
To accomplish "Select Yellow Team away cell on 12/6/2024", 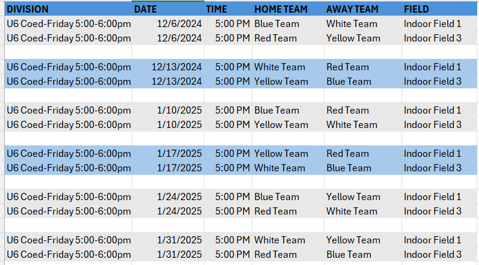I will coord(363,38).
